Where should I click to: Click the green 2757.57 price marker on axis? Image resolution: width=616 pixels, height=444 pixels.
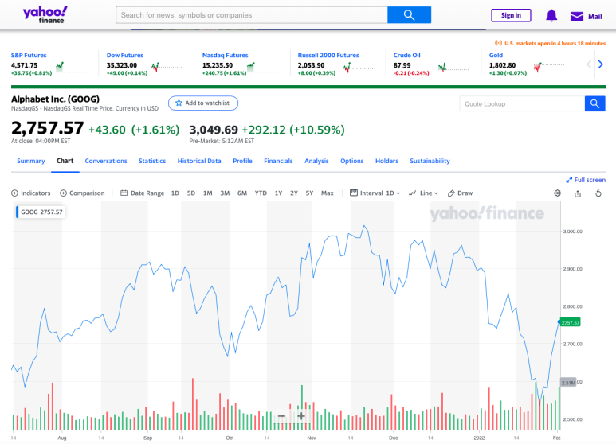pos(570,323)
